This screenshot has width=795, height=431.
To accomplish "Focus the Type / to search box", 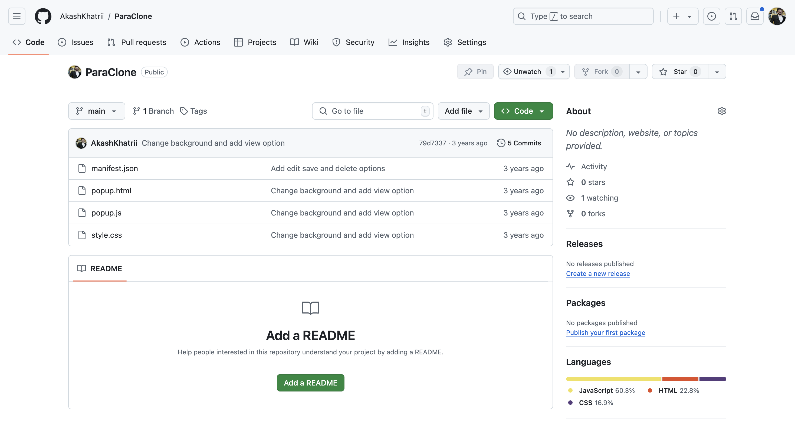I will point(583,16).
